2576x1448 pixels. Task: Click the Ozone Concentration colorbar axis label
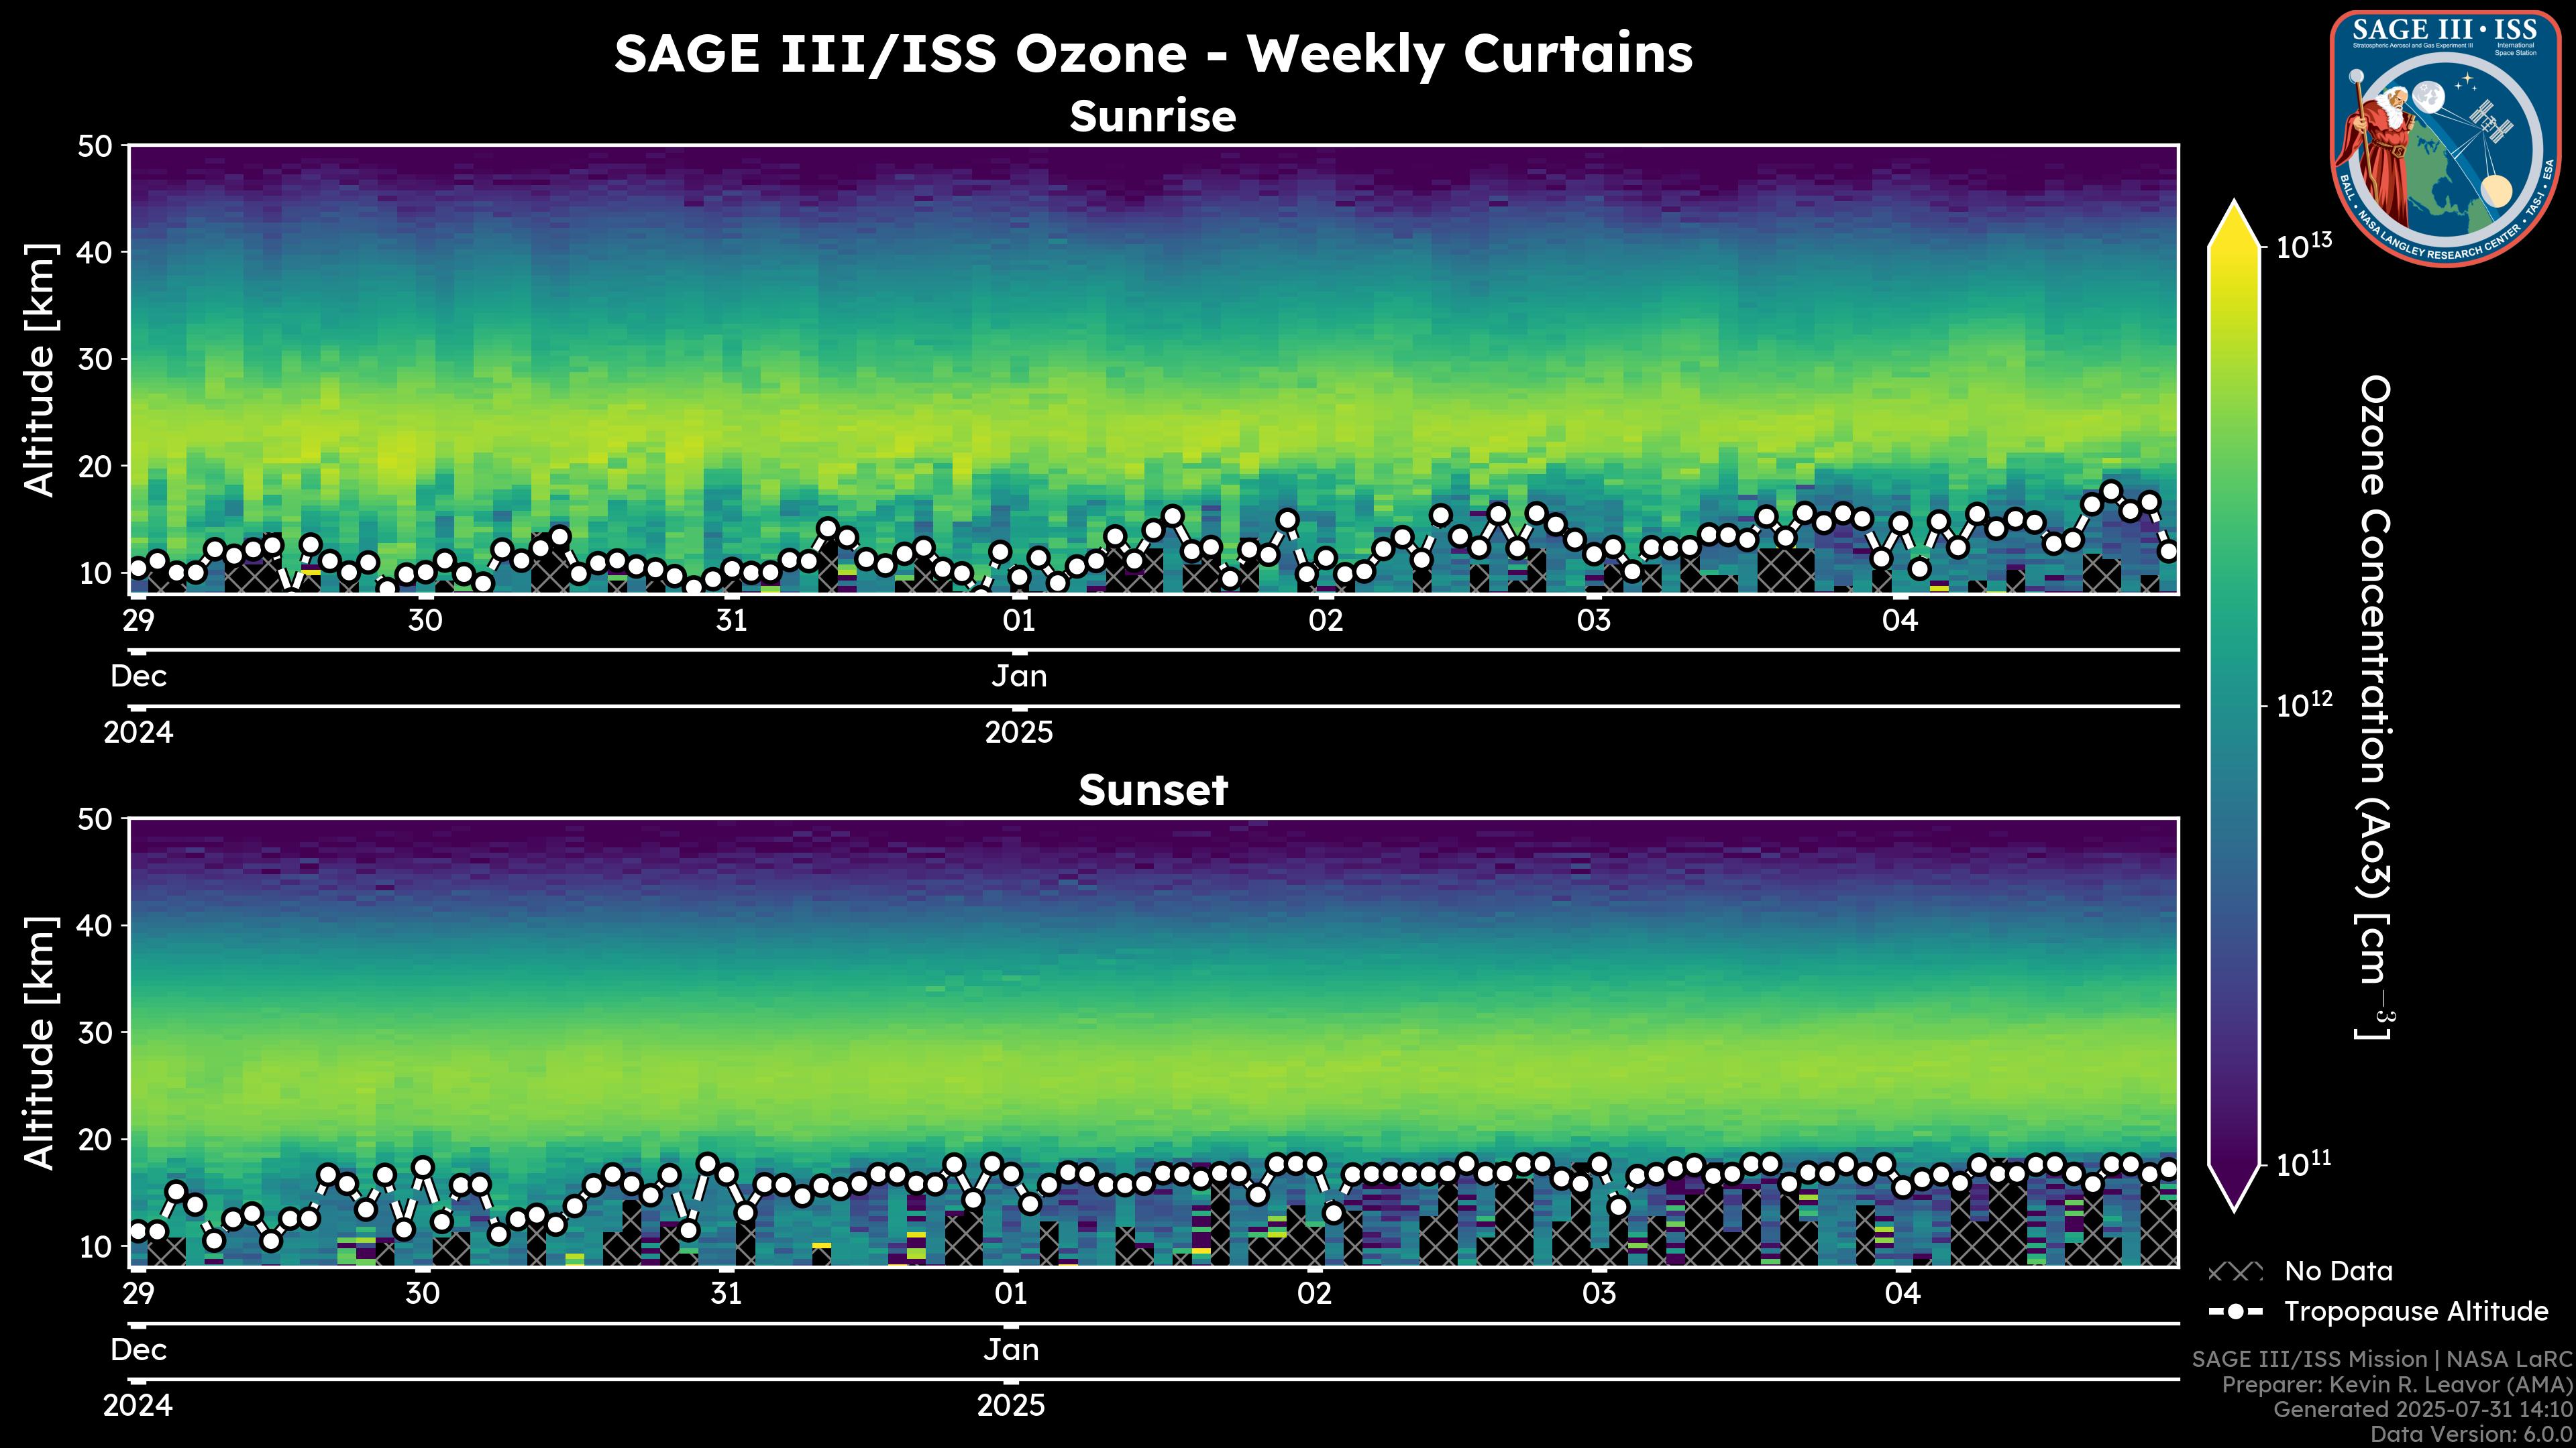(x=2375, y=707)
